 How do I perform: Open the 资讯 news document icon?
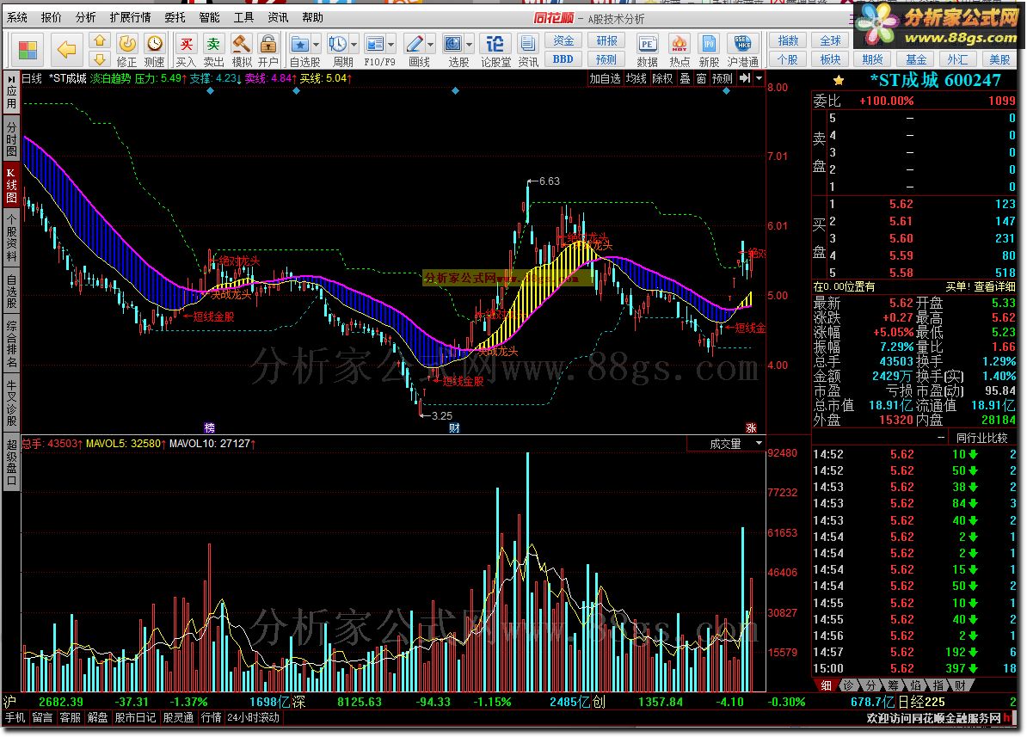tap(528, 51)
